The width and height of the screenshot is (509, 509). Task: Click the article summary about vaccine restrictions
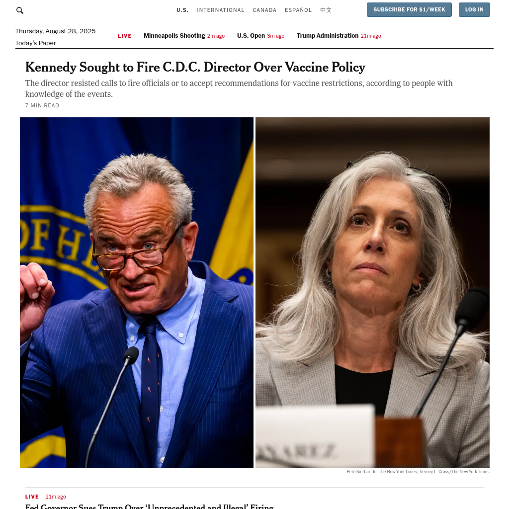[x=239, y=88]
